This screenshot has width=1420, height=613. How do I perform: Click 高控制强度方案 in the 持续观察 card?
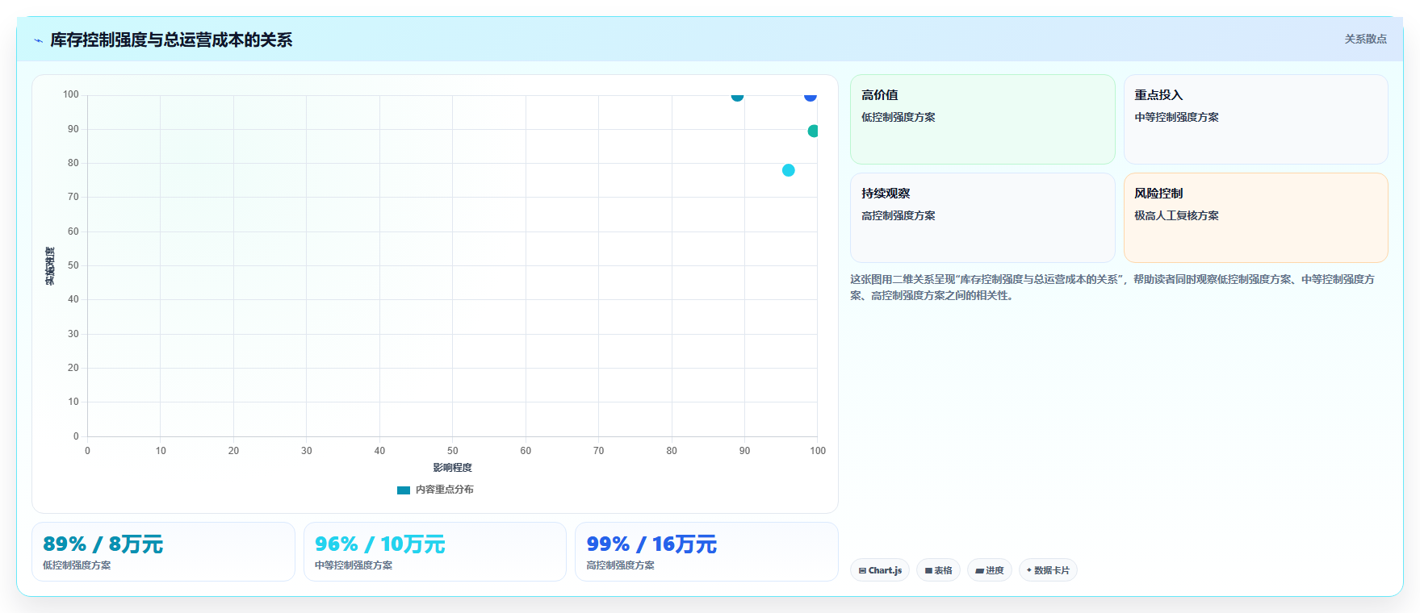pyautogui.click(x=898, y=215)
